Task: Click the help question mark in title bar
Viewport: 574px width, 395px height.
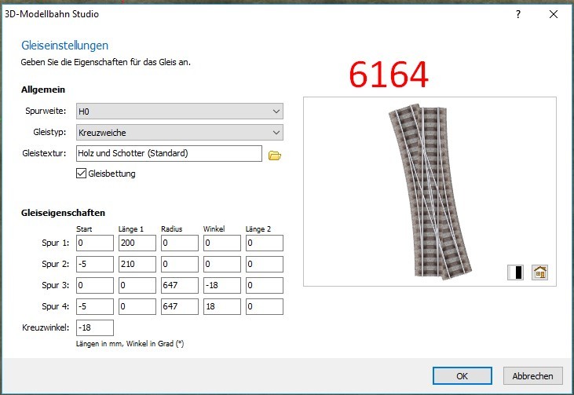Action: (518, 14)
